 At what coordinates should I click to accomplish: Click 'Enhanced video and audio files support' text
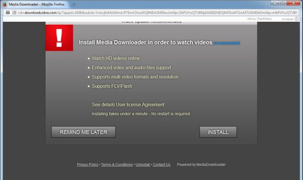click(131, 68)
